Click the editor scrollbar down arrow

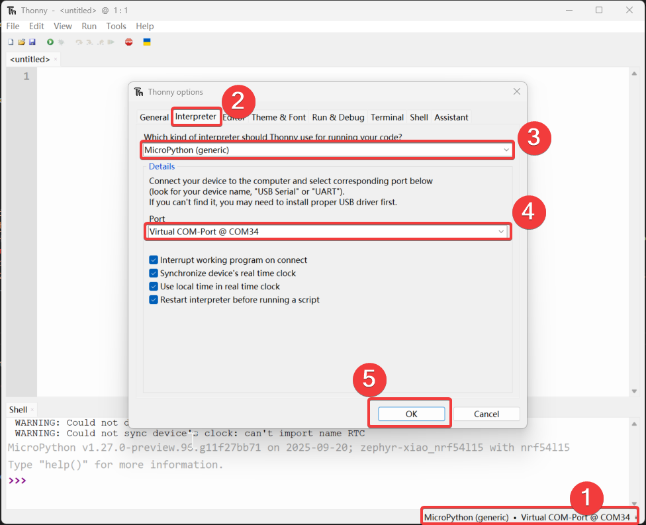[635, 391]
